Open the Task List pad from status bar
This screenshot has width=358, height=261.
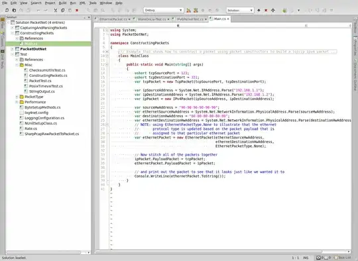tap(342, 258)
